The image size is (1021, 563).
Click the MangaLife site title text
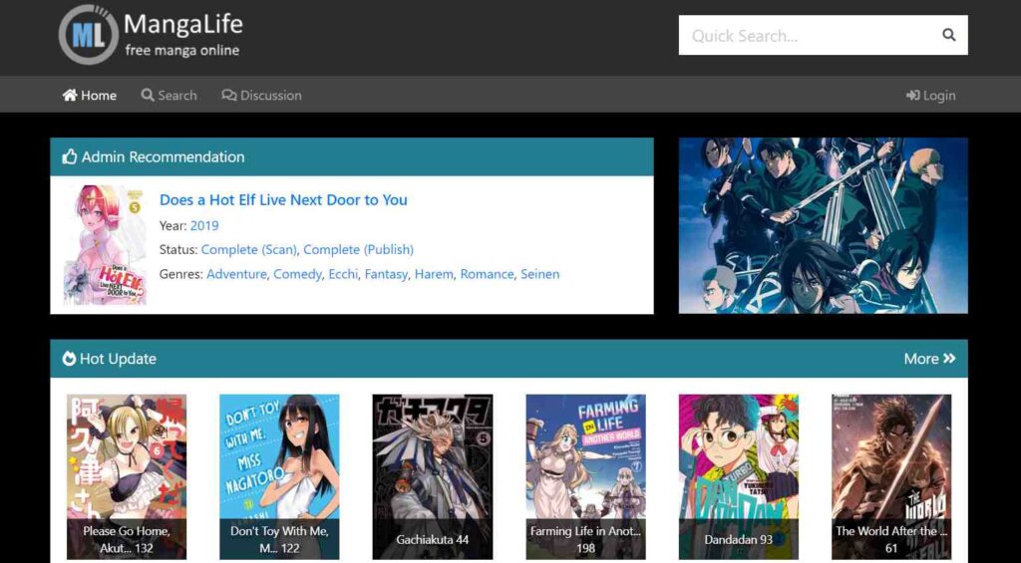coord(183,25)
